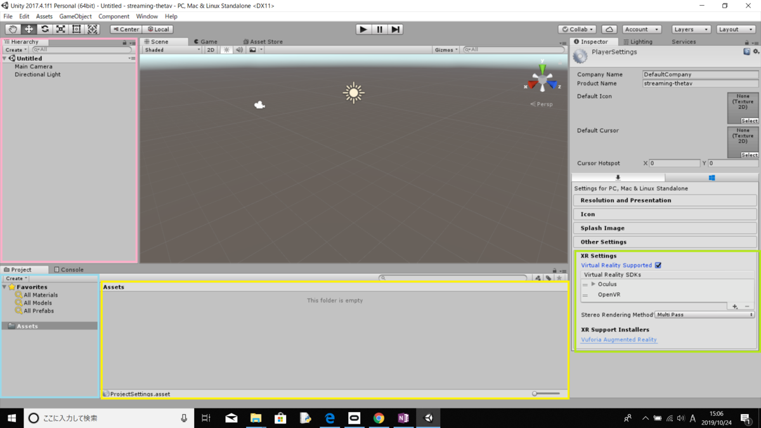Open the Component menu
The image size is (761, 428).
pyautogui.click(x=114, y=16)
